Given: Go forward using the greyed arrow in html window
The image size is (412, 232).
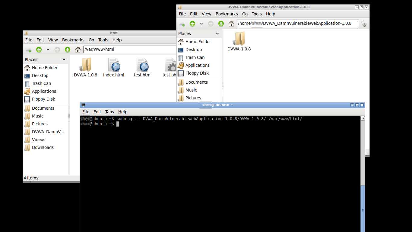Looking at the screenshot, I should (x=57, y=50).
